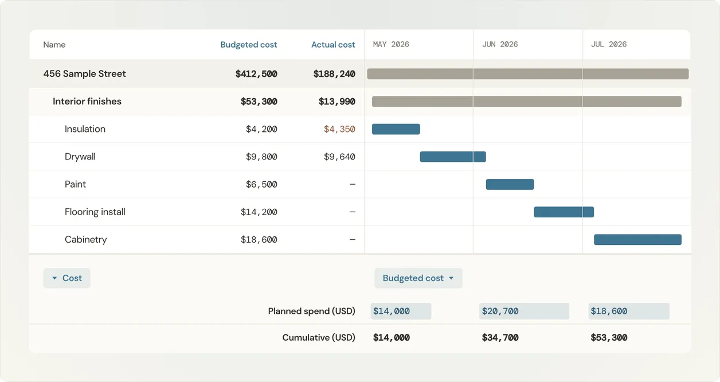Click the Name column header
720x382 pixels.
pos(54,45)
